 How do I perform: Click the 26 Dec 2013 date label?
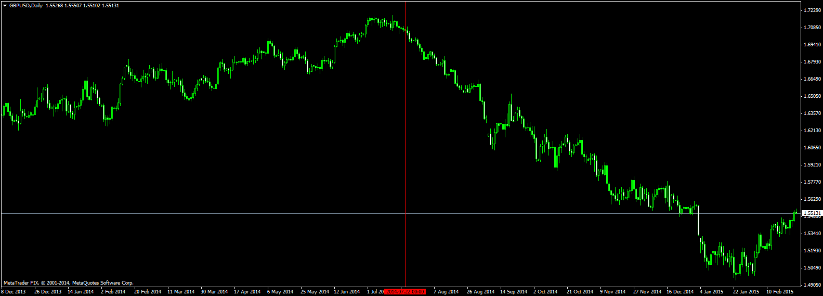tap(48, 292)
